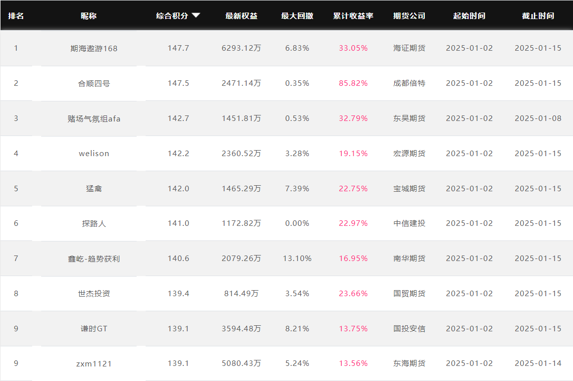
Task: Select equity value 814.49万
Action: 241,293
